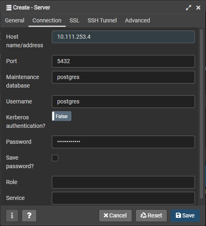The height and width of the screenshot is (226, 206).
Task: Go to the Advanced tab
Action: [x=137, y=20]
